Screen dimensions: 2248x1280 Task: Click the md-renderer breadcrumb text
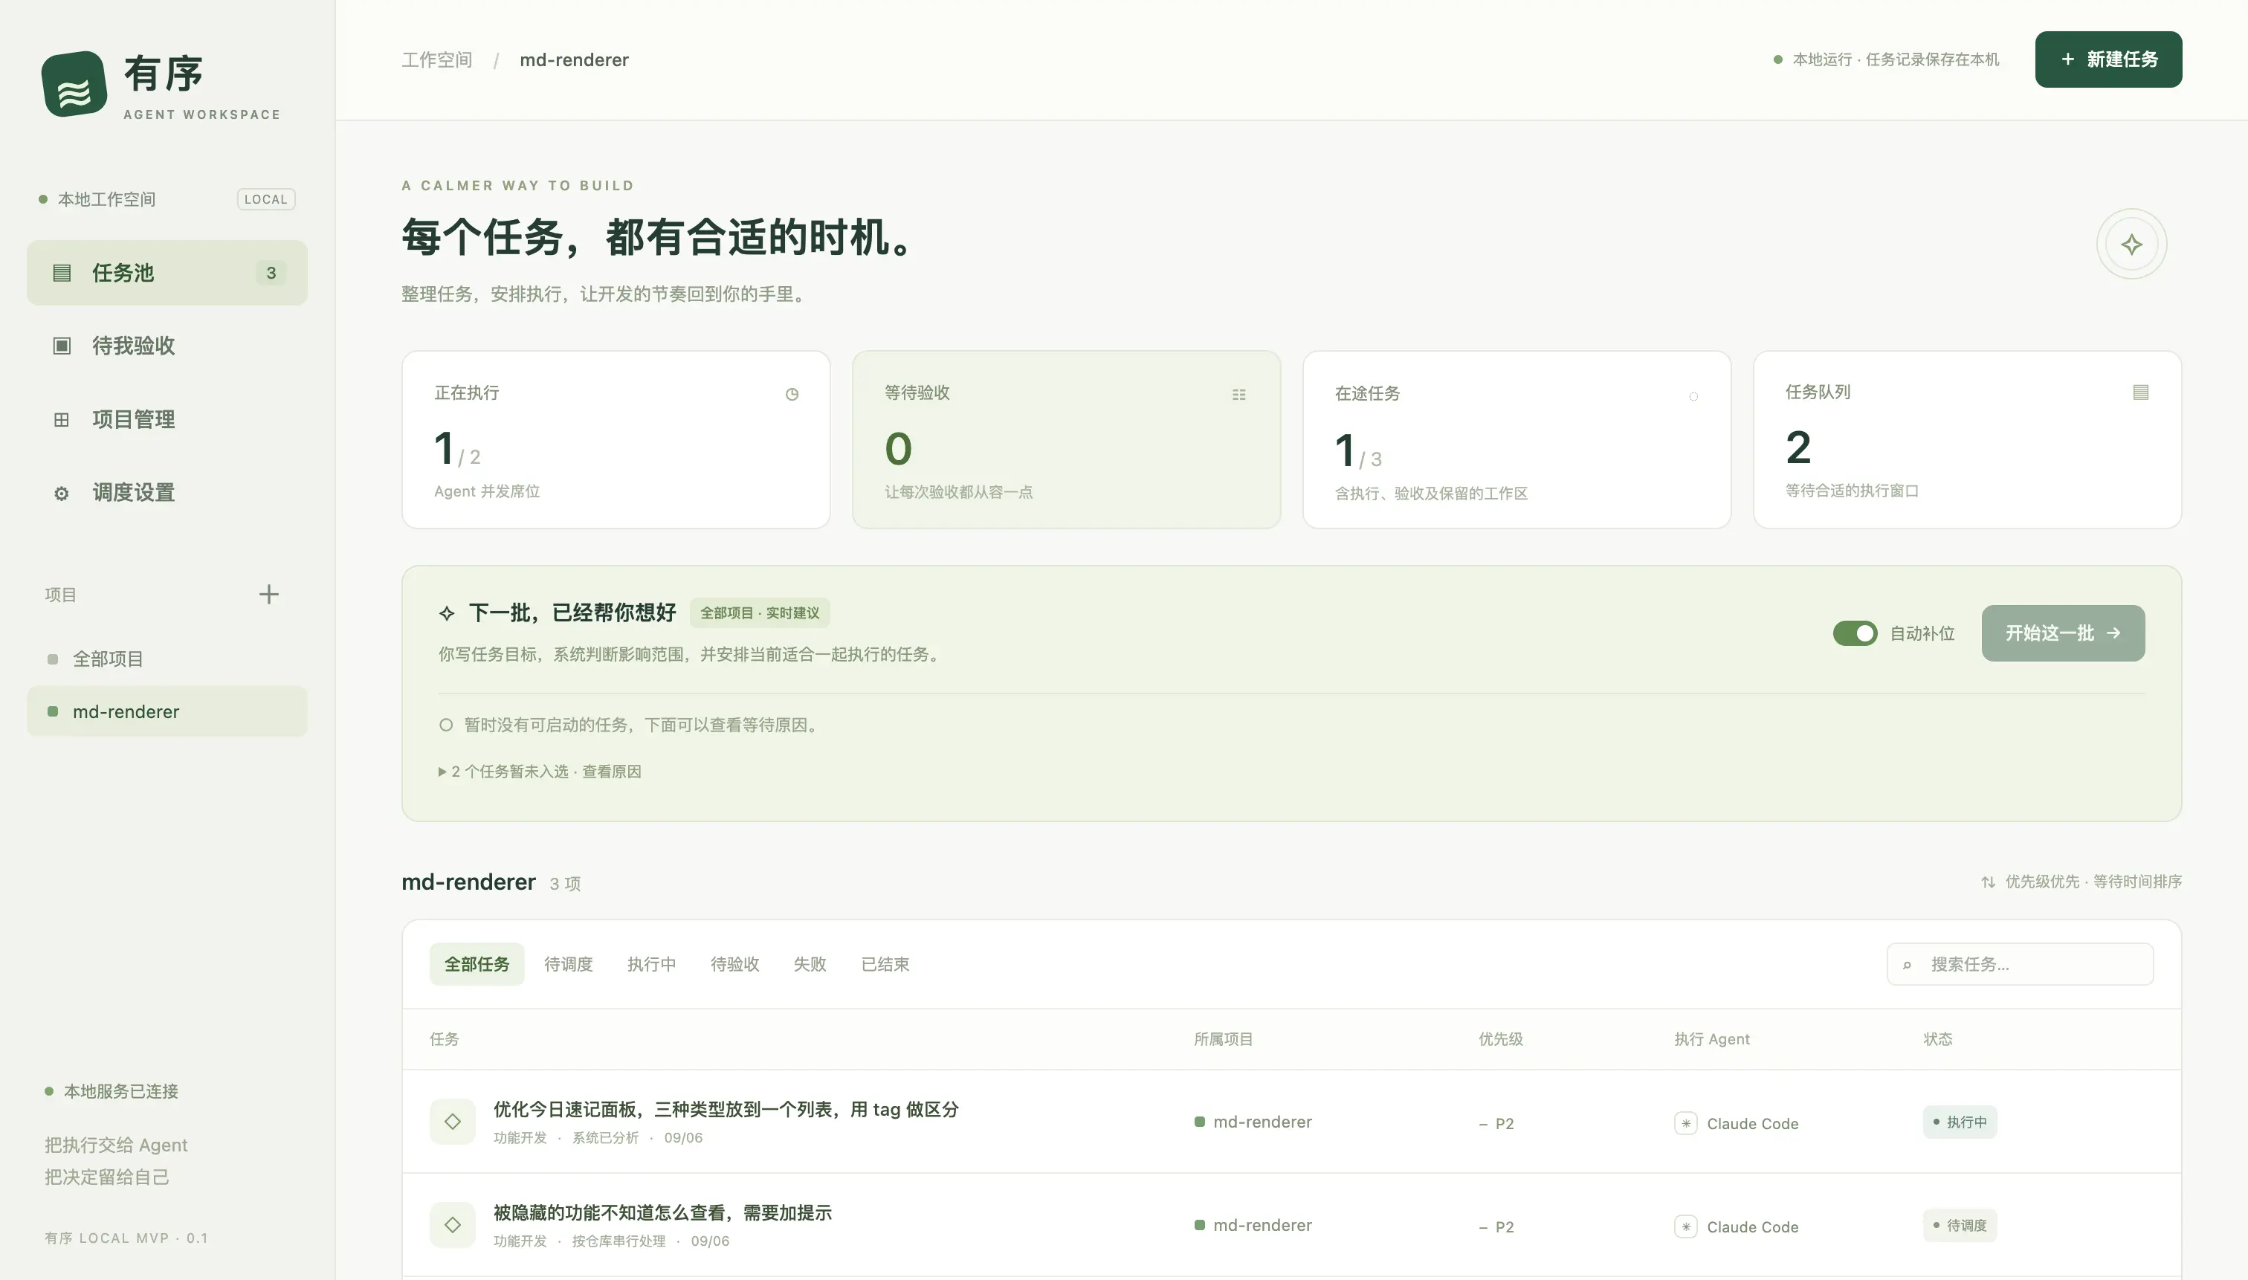pos(574,59)
